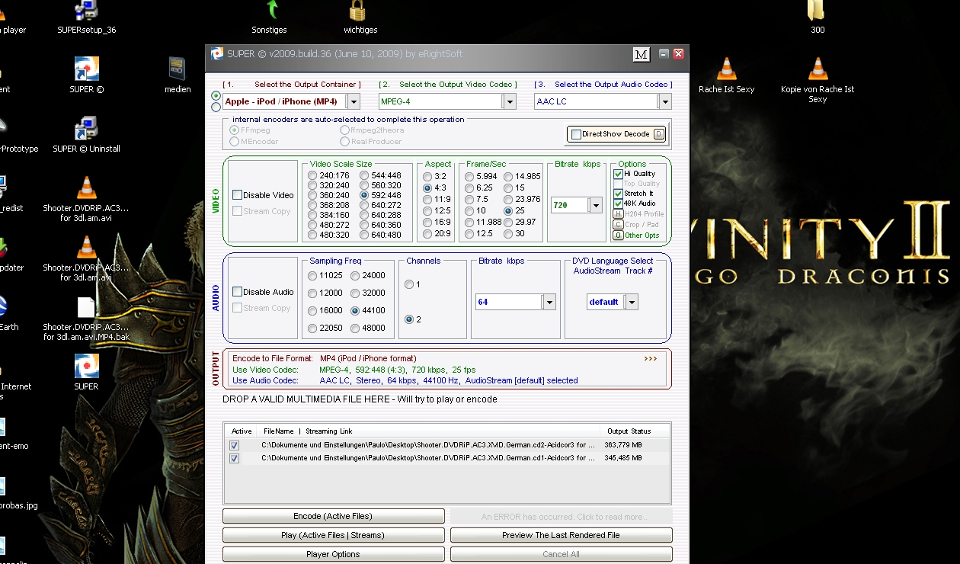
Task: Select the 32000 sampling frequency
Action: [355, 293]
